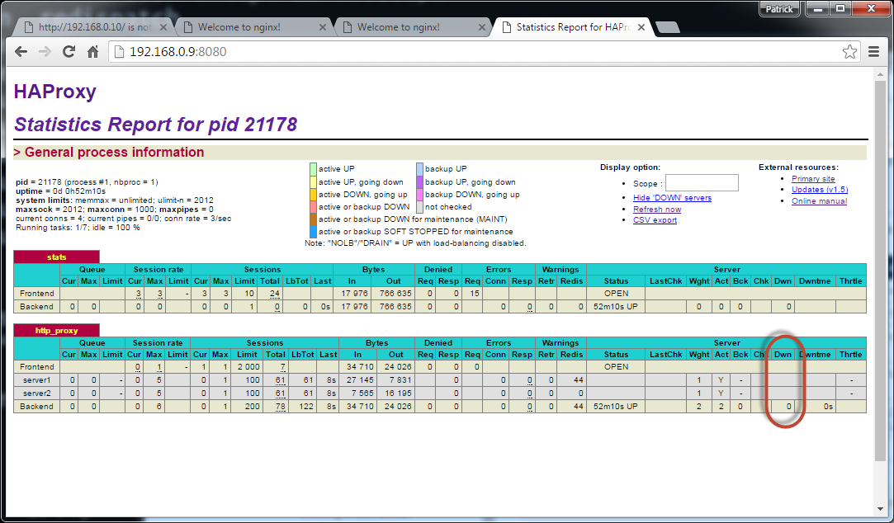The width and height of the screenshot is (894, 523).
Task: Click the stats proxy header label
Action: coord(56,257)
